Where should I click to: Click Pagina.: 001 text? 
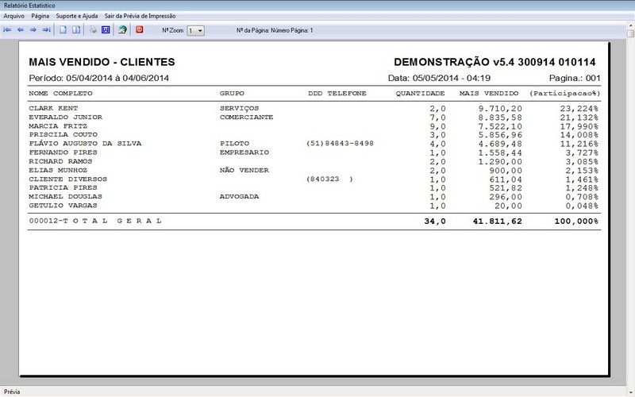click(x=575, y=78)
